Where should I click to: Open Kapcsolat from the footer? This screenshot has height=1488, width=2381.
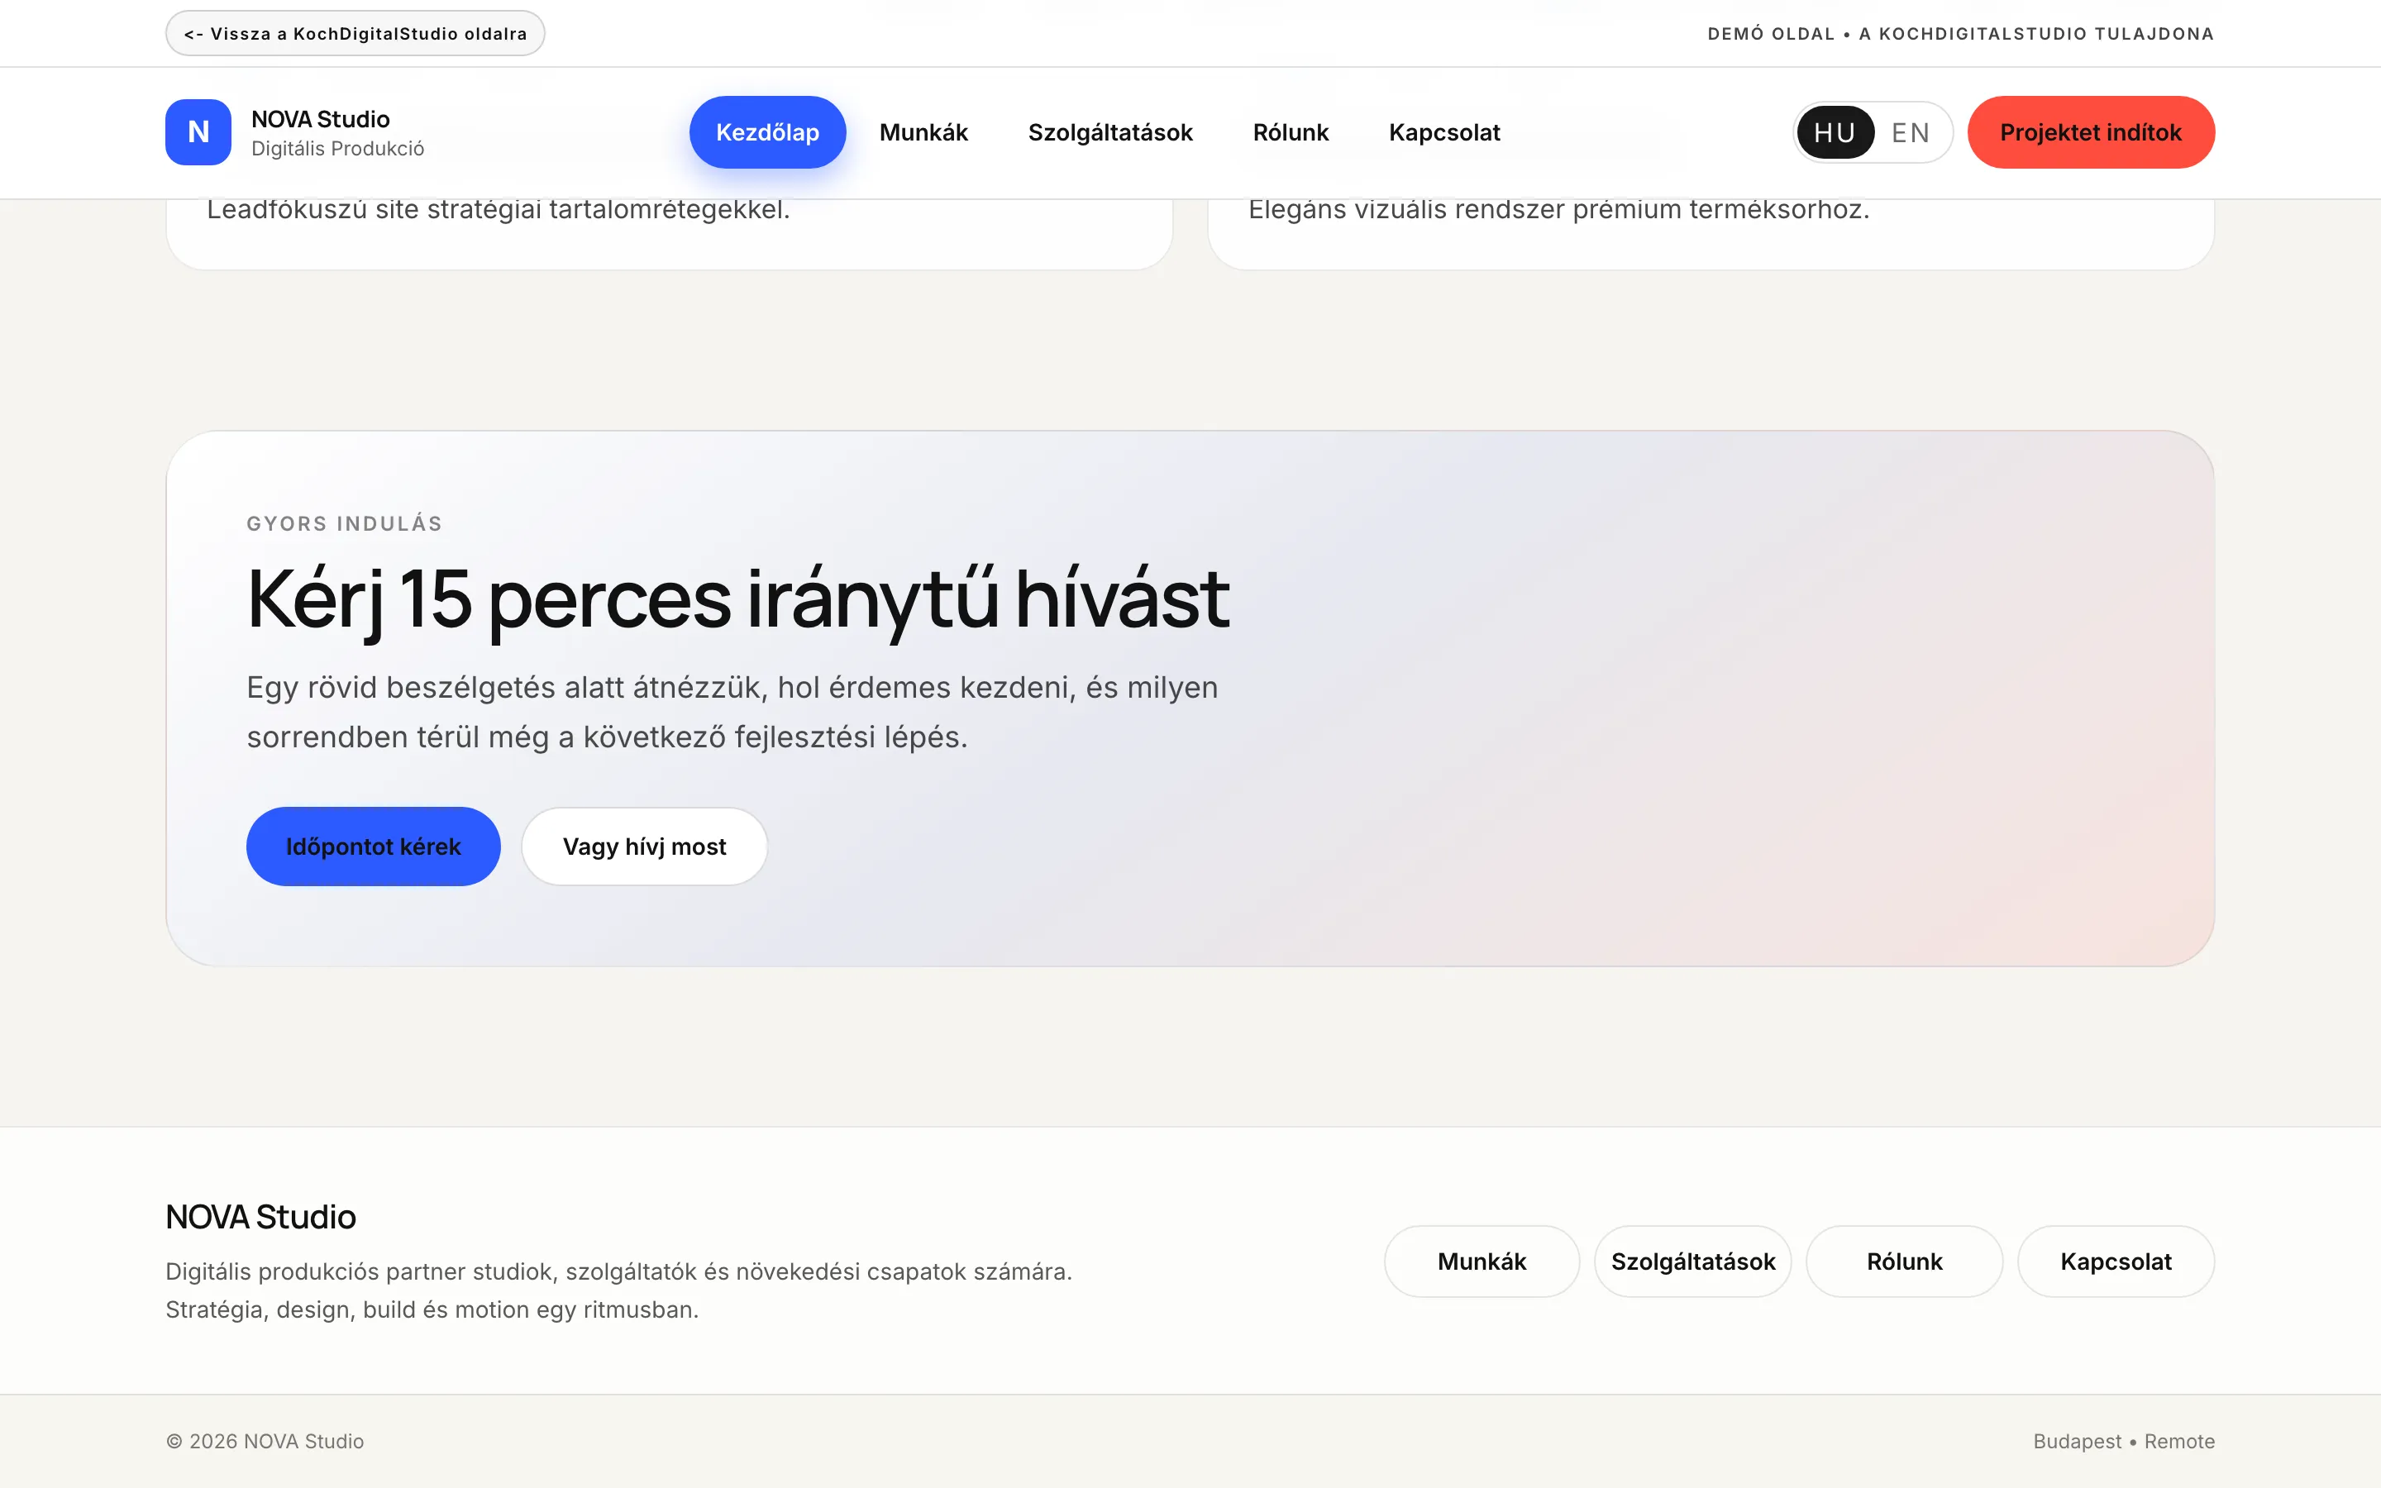2116,1261
